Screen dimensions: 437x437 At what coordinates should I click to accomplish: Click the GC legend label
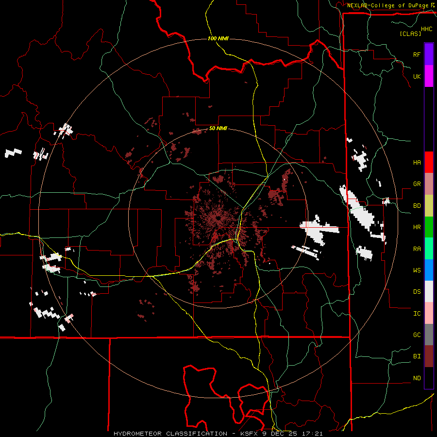(417, 335)
